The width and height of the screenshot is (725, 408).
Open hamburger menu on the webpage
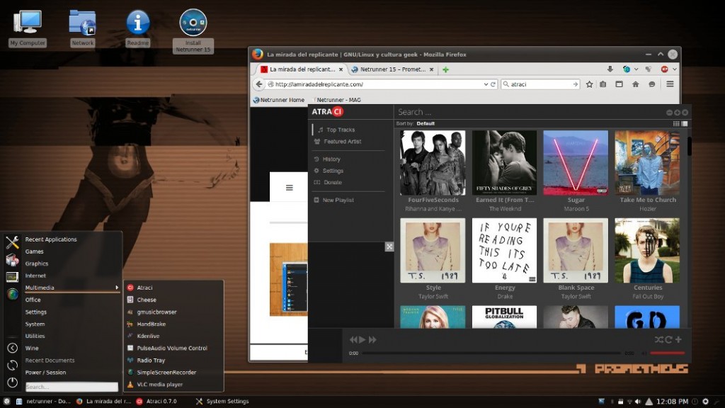tap(290, 188)
